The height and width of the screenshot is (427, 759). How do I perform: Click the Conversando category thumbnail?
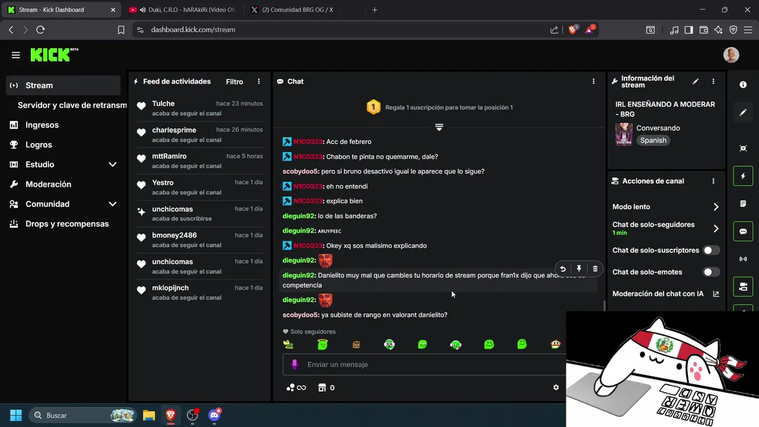pos(624,134)
